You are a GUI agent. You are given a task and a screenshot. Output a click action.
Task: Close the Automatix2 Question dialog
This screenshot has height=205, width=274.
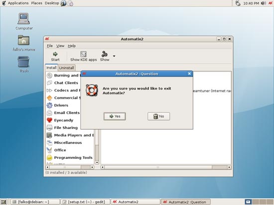[189, 73]
